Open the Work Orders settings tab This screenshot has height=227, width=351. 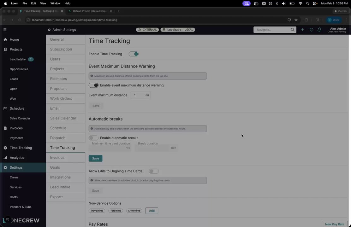(66, 98)
